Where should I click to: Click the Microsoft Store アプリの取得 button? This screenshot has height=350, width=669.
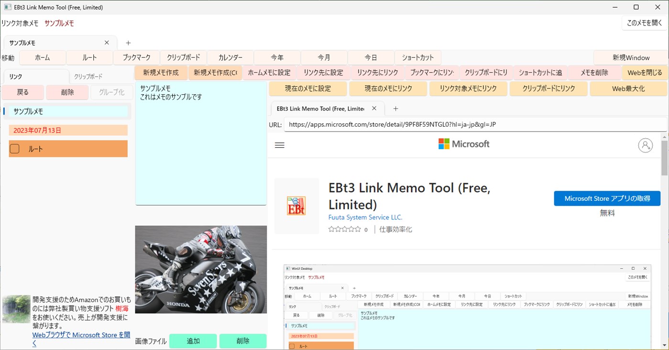607,198
